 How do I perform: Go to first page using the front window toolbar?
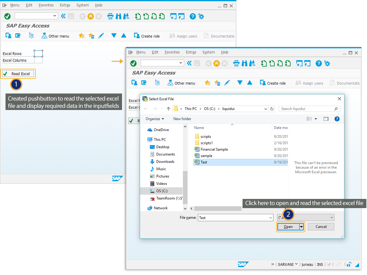click(264, 63)
